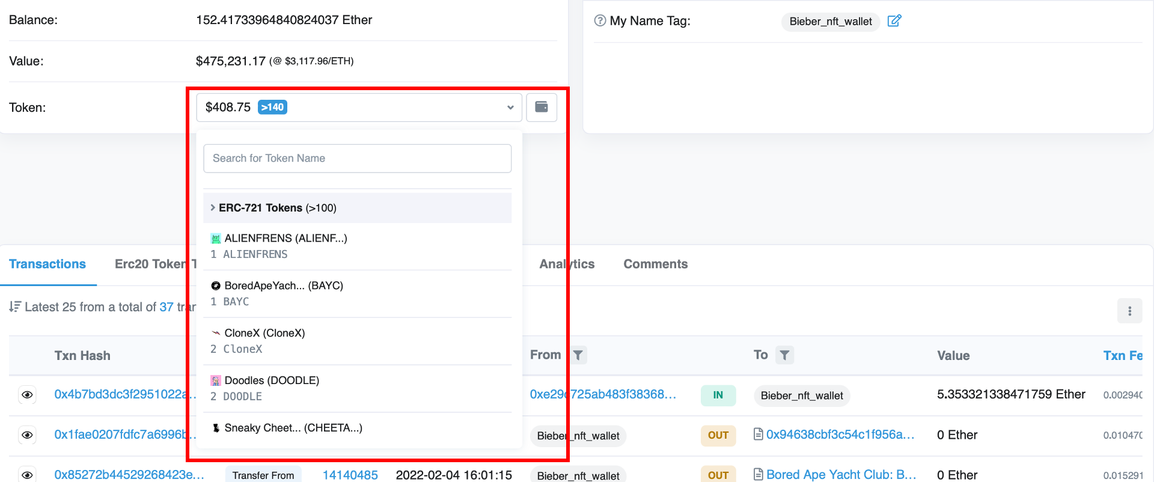Open block 14140485
1154x482 pixels.
(350, 475)
